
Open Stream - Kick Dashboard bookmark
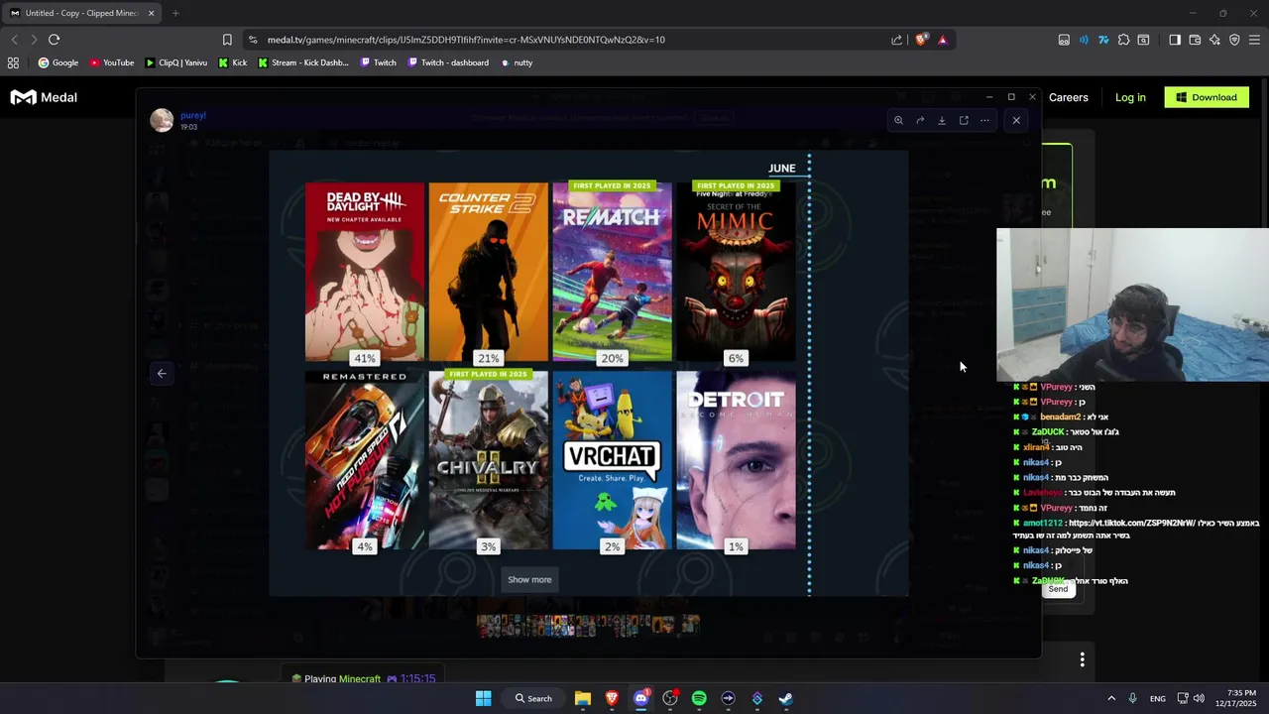pos(303,62)
